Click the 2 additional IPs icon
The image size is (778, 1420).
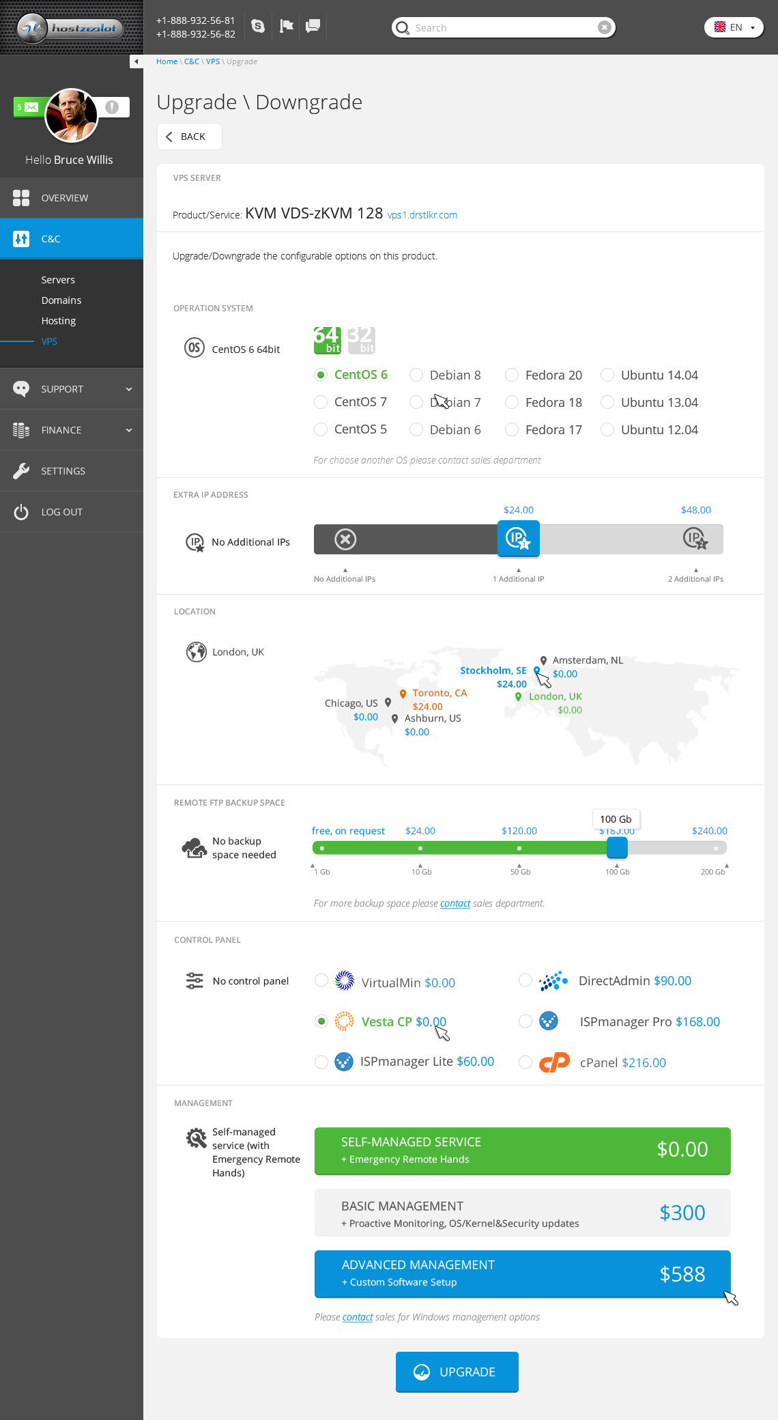pos(695,539)
